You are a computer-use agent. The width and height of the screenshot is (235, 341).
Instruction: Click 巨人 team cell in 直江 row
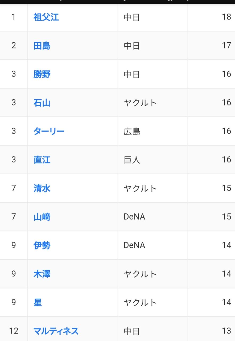point(132,160)
